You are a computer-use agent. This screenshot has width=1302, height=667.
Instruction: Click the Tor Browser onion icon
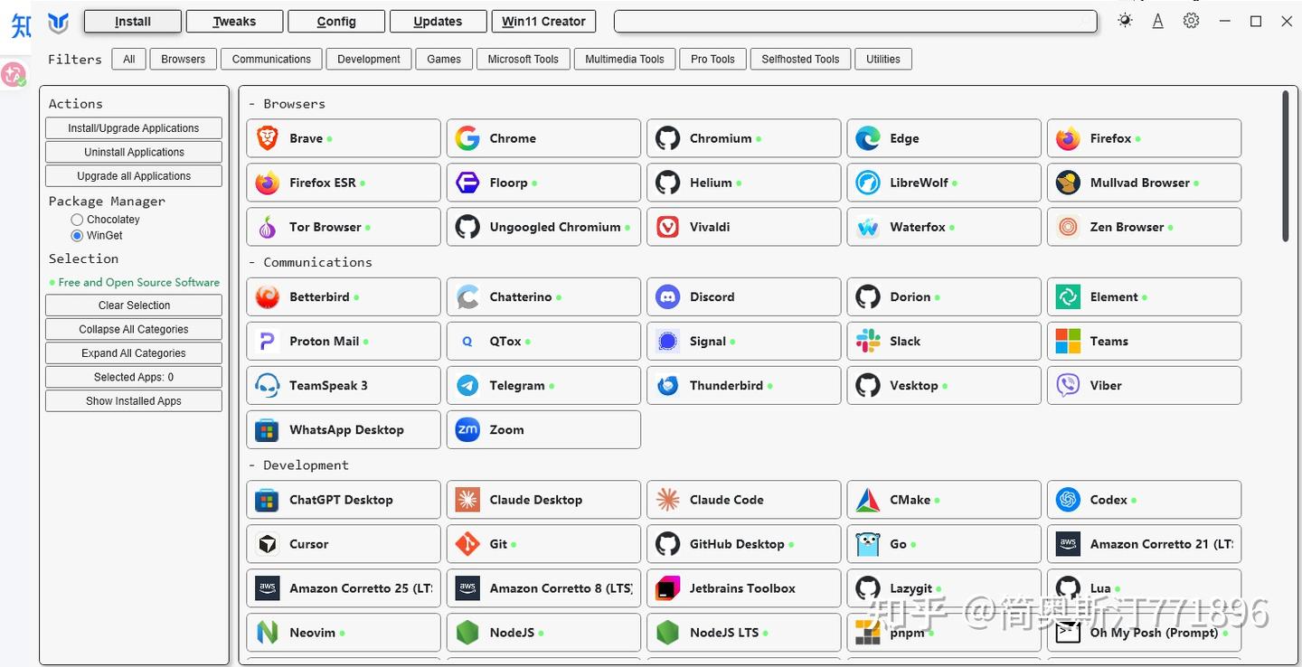click(268, 227)
